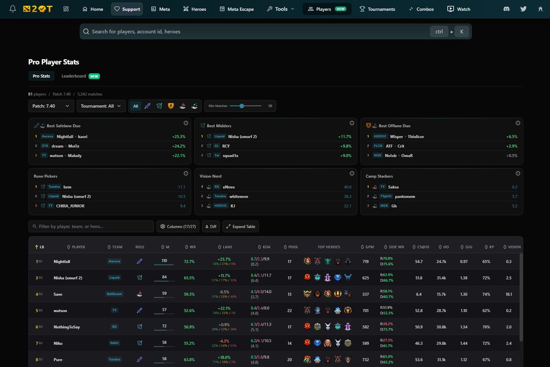Filter by carry role with the sword icon
The image size is (550, 367).
pyautogui.click(x=147, y=106)
